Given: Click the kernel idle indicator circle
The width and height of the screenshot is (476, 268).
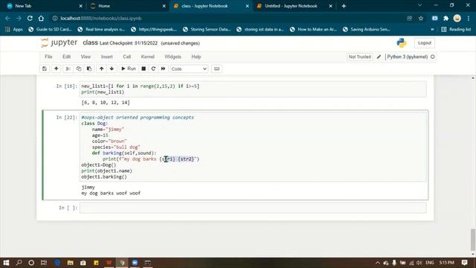Looking at the screenshot, I should (433, 57).
